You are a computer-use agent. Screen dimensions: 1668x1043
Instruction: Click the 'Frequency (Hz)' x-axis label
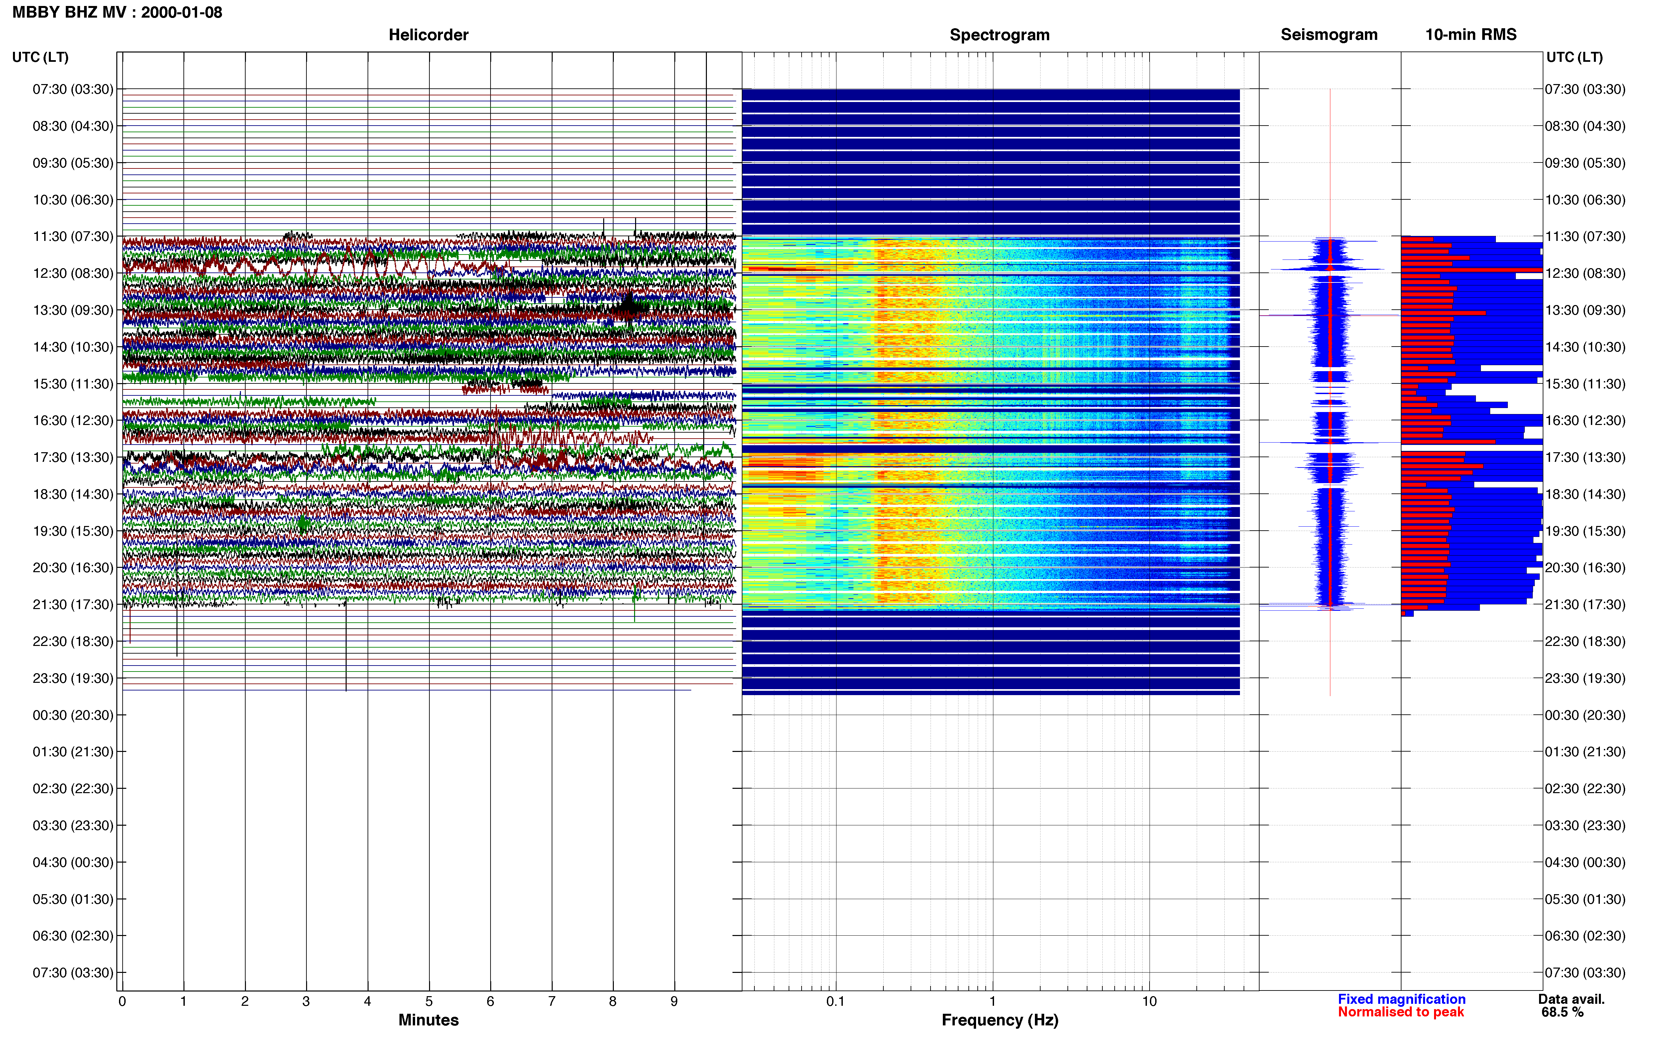click(1000, 1020)
